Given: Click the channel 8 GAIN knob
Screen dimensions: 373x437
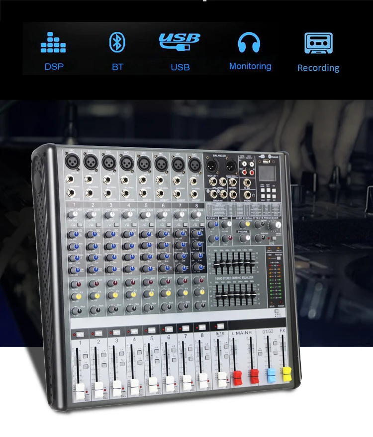Looking at the screenshot, I should (x=195, y=215).
